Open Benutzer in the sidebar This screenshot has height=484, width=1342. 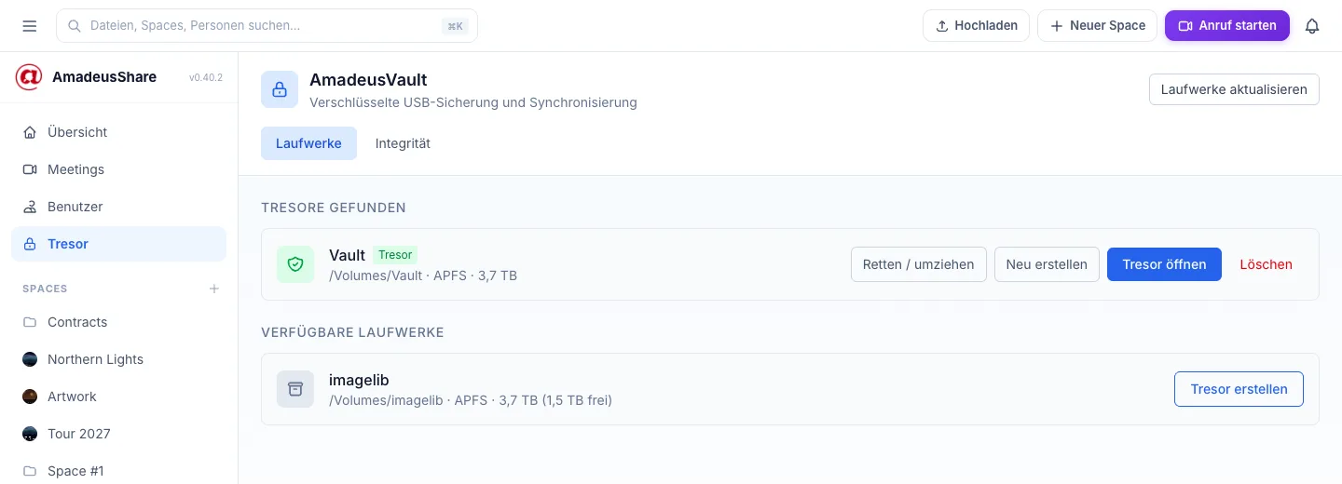tap(118, 207)
